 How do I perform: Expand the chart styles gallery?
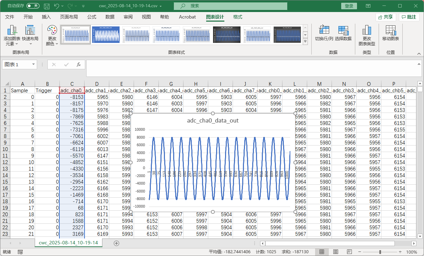coord(305,41)
